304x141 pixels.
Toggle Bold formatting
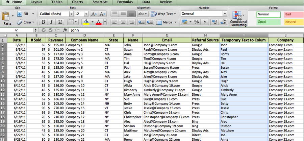point(43,22)
